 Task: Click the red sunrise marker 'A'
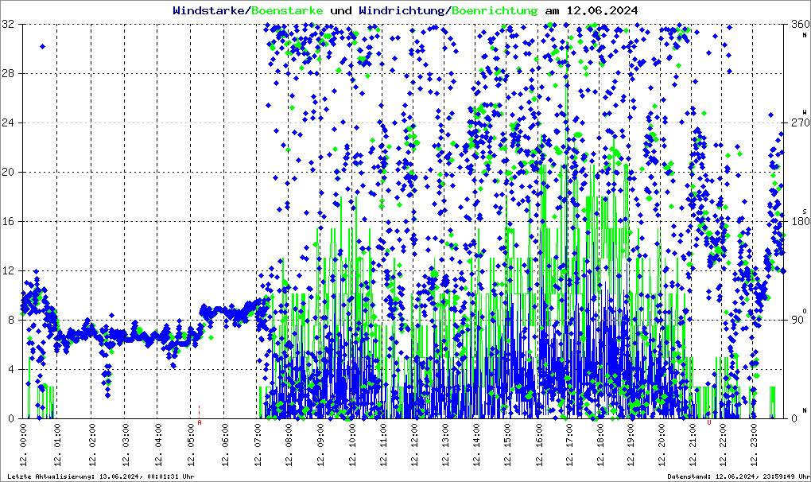[x=200, y=422]
